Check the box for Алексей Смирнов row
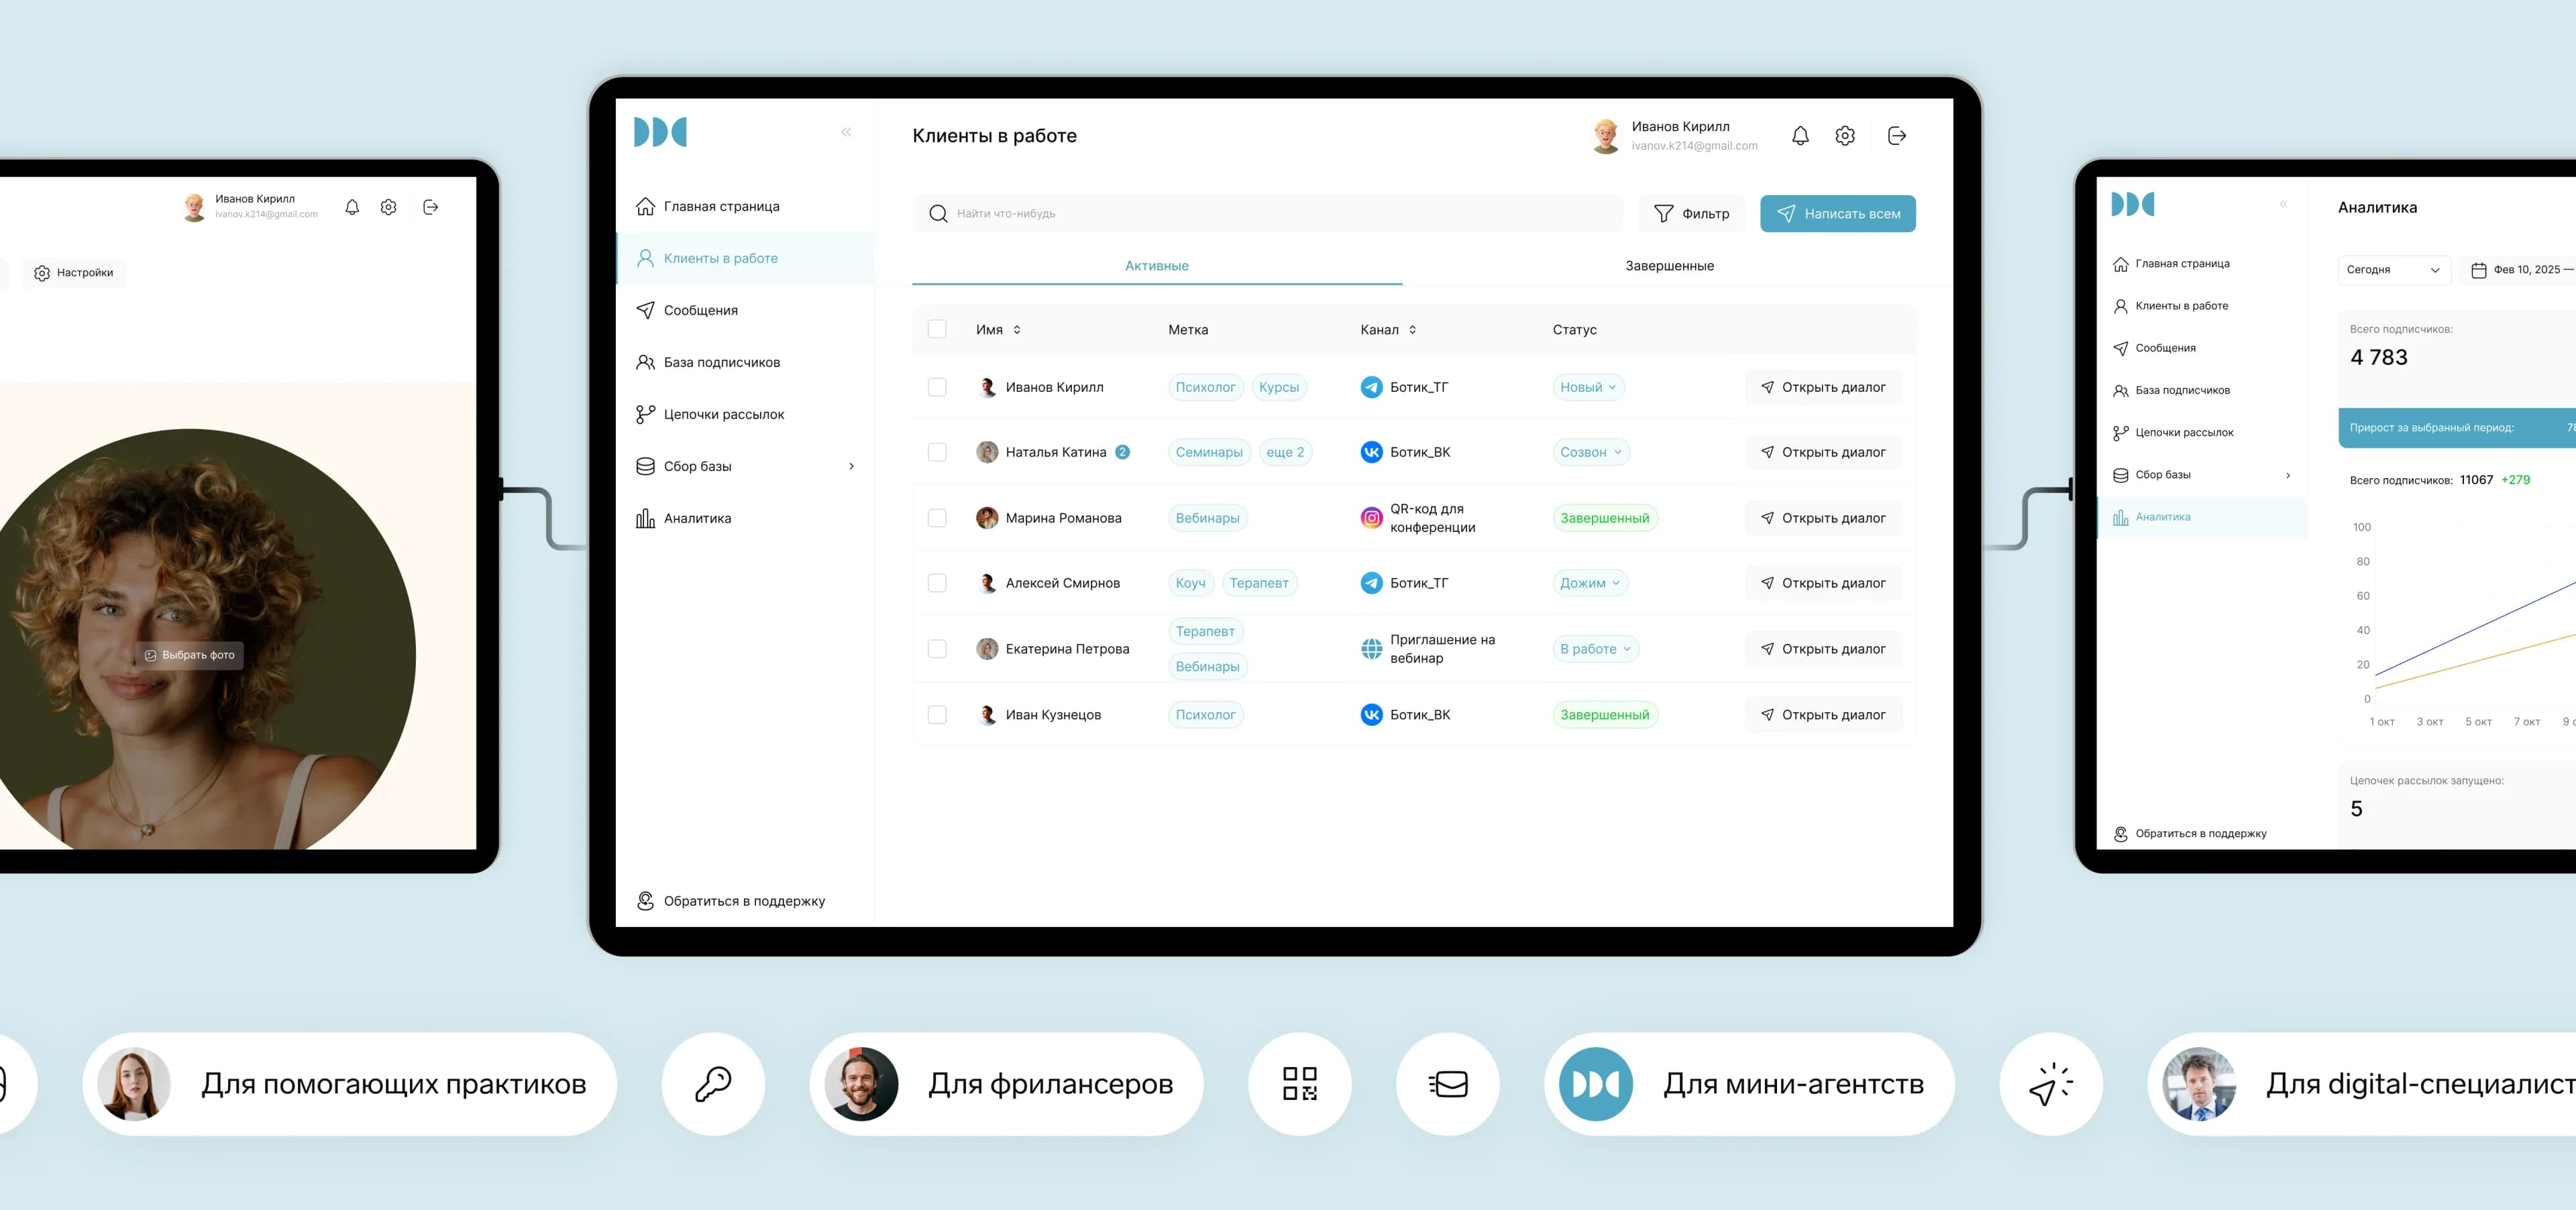This screenshot has height=1210, width=2576. tap(937, 583)
